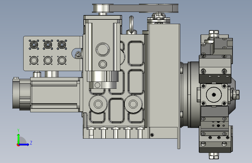Select the drive belt spanning the top pulleys
The width and height of the screenshot is (252, 163).
coord(142,8)
